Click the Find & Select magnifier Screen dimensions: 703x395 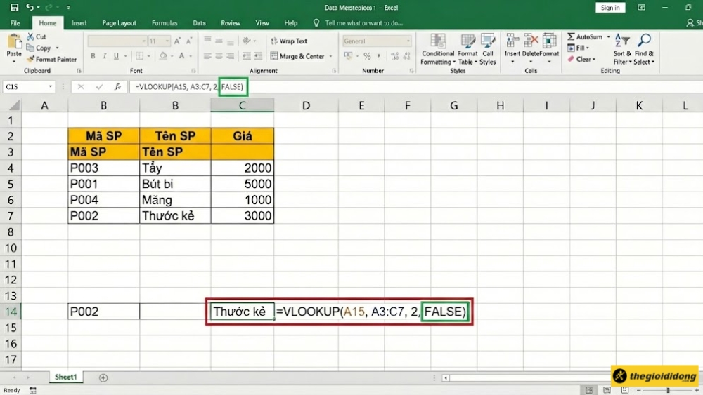(644, 48)
